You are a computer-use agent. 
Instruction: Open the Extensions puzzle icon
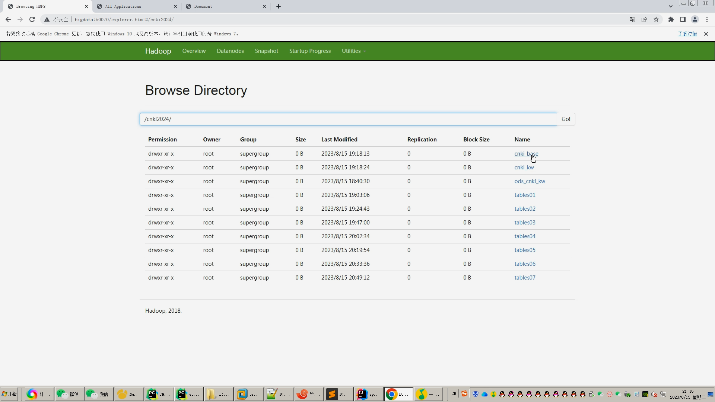point(671,19)
